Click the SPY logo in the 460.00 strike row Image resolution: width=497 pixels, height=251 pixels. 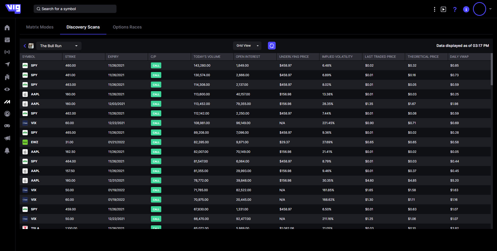pos(25,66)
